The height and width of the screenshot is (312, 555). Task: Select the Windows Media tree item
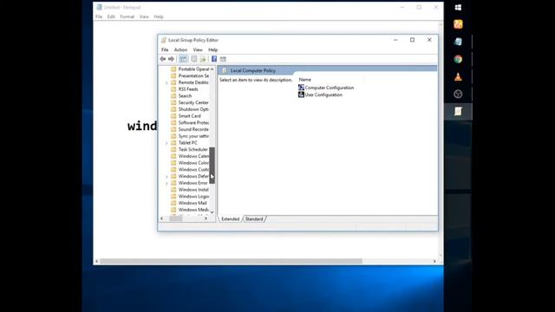click(193, 210)
